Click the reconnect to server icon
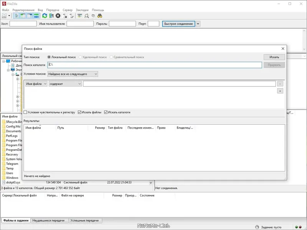This screenshot has width=307, height=230. click(71, 16)
